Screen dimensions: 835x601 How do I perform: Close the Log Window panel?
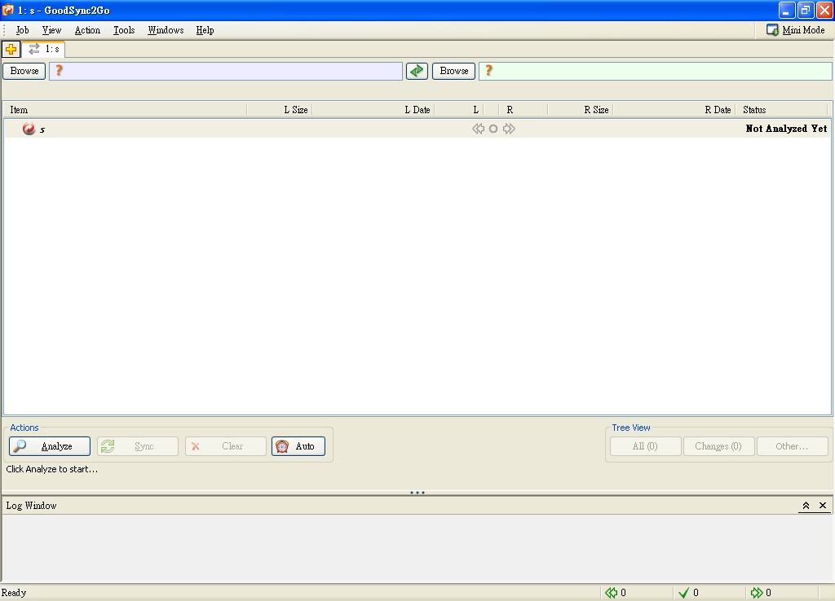click(822, 505)
